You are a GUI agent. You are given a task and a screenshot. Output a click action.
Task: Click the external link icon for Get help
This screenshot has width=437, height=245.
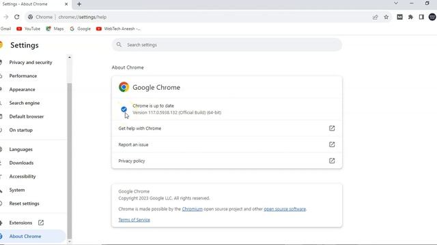(x=332, y=129)
